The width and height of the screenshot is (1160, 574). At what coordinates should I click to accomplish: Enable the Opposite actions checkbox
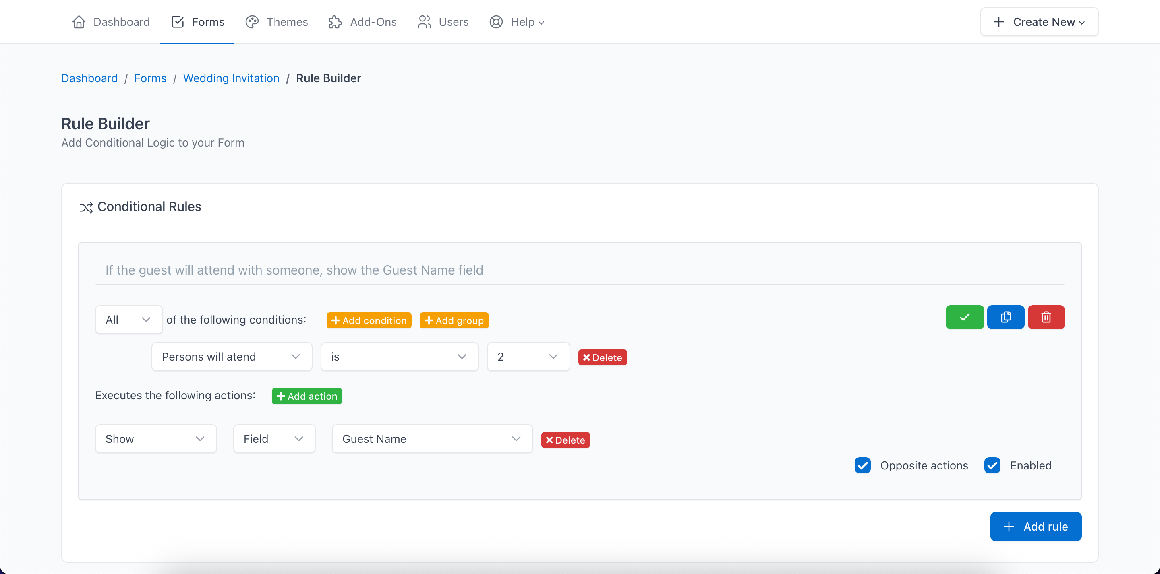coord(862,465)
